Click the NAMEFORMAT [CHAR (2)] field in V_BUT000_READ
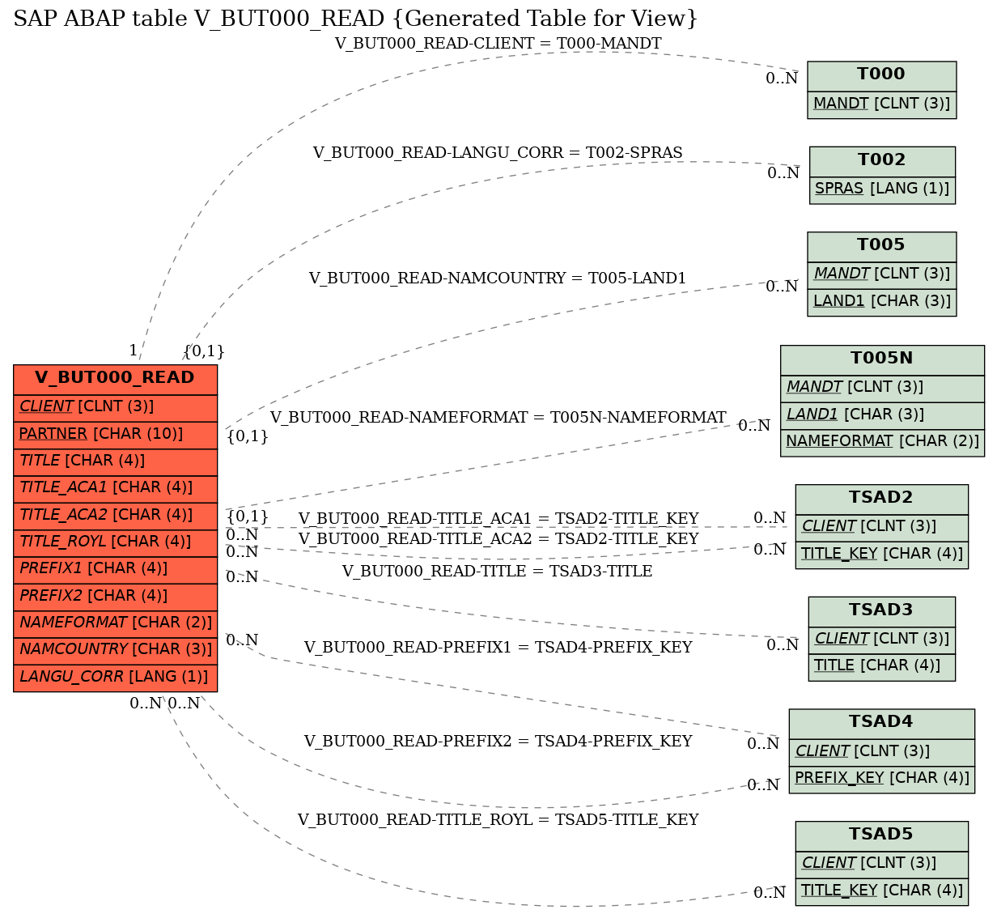The height and width of the screenshot is (914, 997). click(115, 623)
